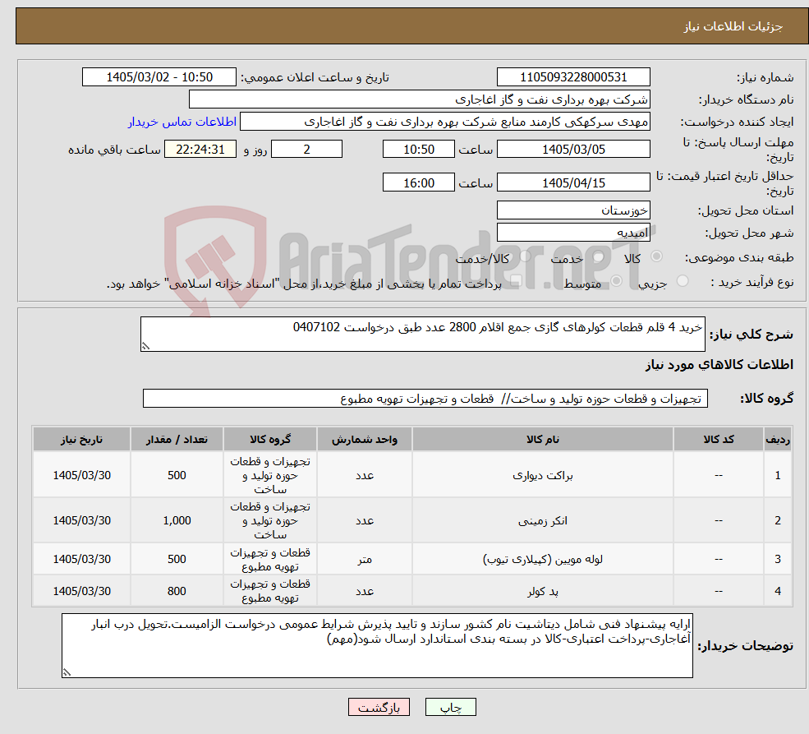The width and height of the screenshot is (809, 734).
Task: Click the چاپ print button
Action: coord(450,707)
